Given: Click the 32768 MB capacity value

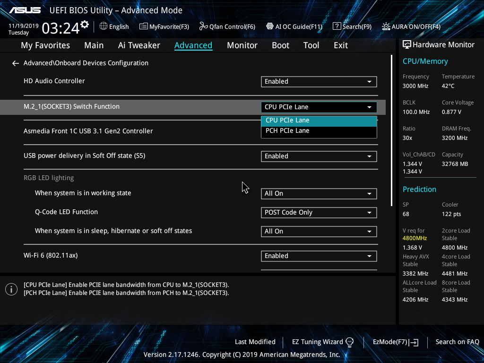Looking at the screenshot, I should coord(455,164).
